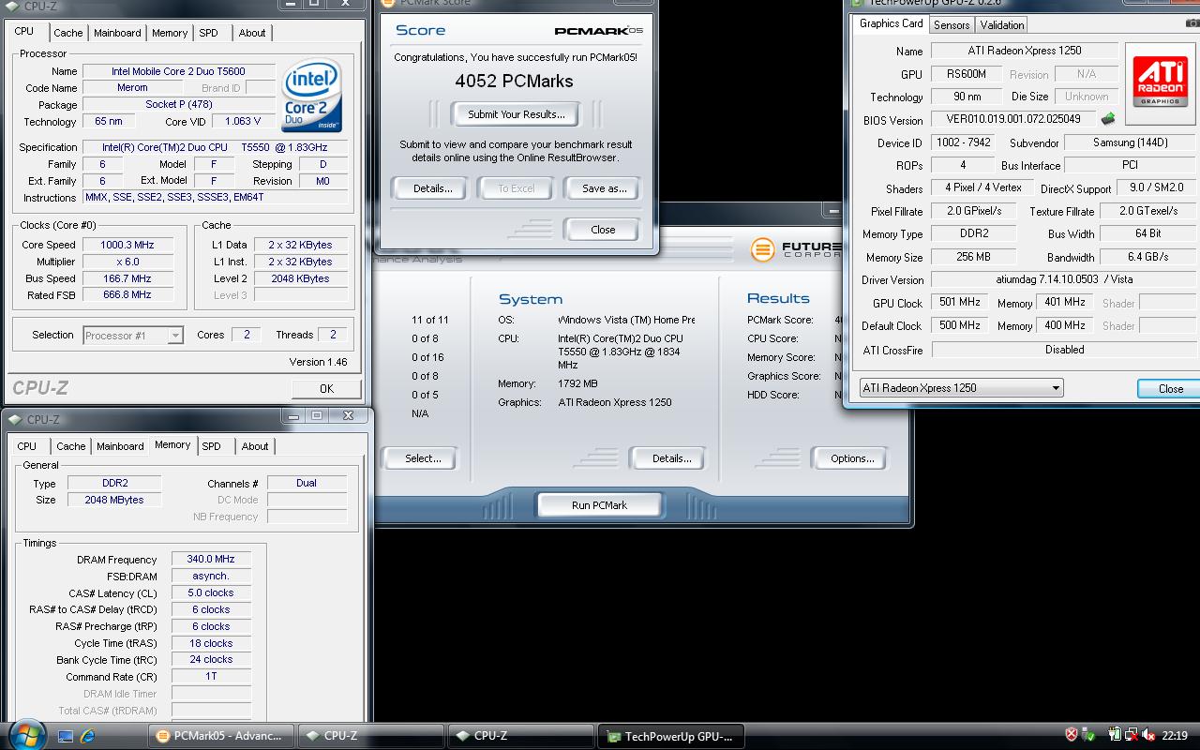Image resolution: width=1200 pixels, height=750 pixels.
Task: Click the 4052 PCMarks score text
Action: coord(514,81)
